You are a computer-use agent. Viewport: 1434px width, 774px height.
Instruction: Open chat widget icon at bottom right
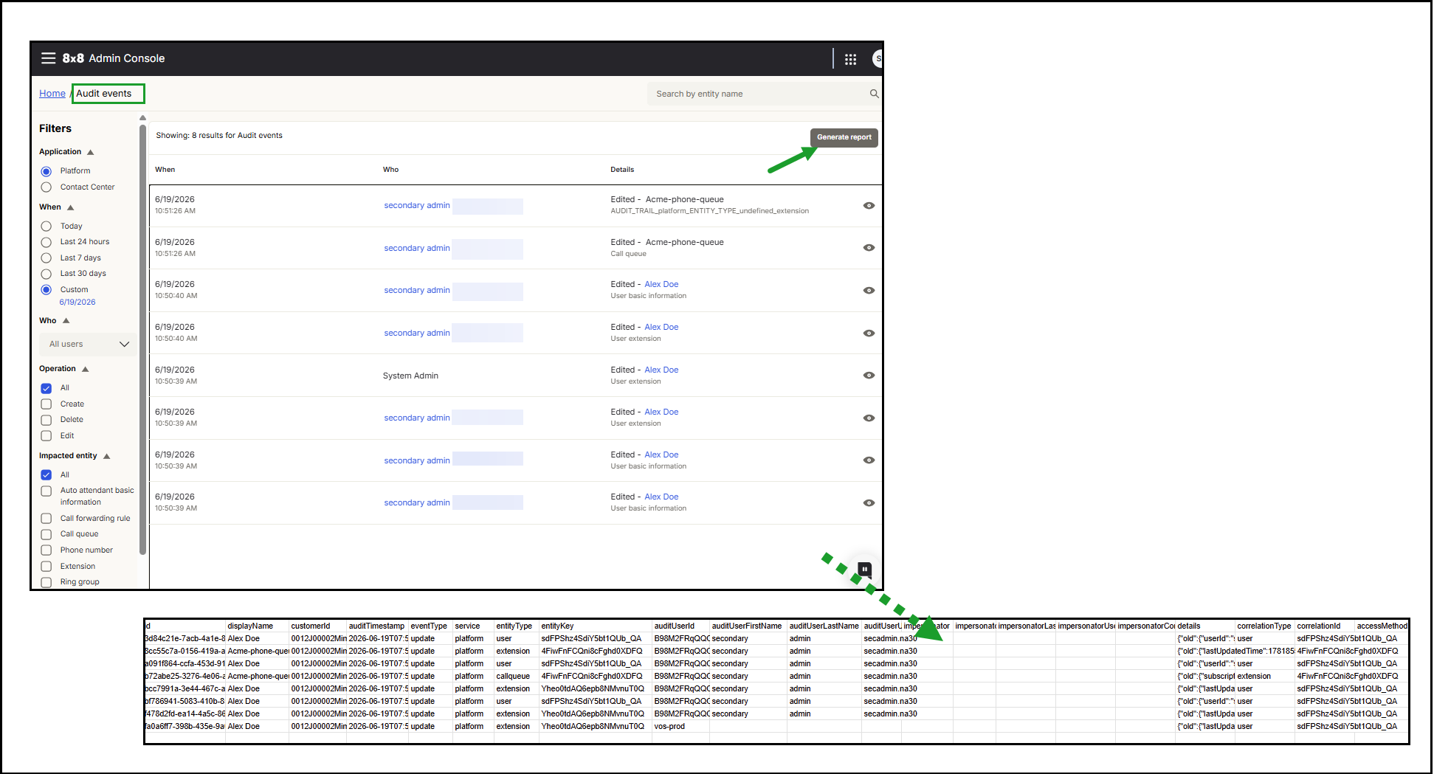point(864,569)
